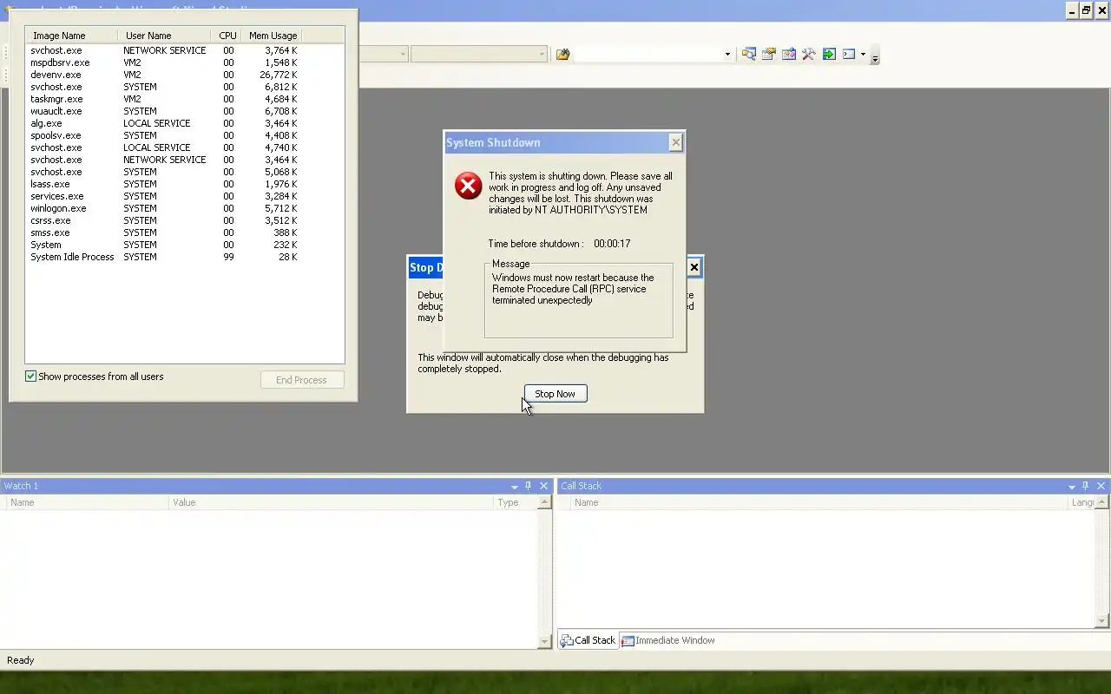Select the taskmgr.exe process

click(165, 99)
